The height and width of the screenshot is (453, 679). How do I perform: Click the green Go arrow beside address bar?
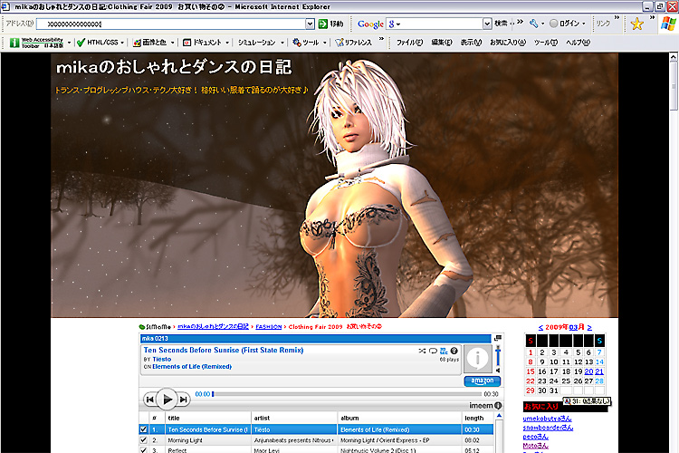click(323, 24)
